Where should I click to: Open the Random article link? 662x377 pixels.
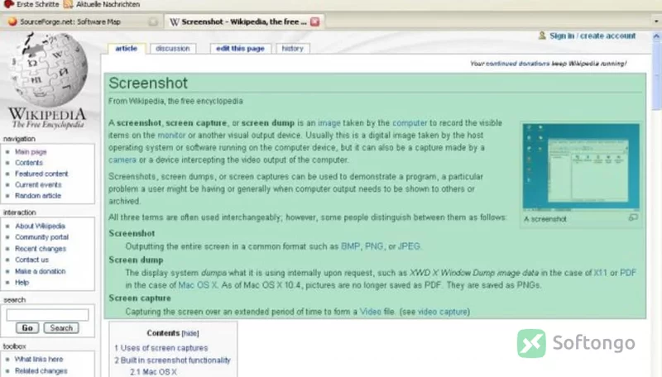(x=38, y=196)
